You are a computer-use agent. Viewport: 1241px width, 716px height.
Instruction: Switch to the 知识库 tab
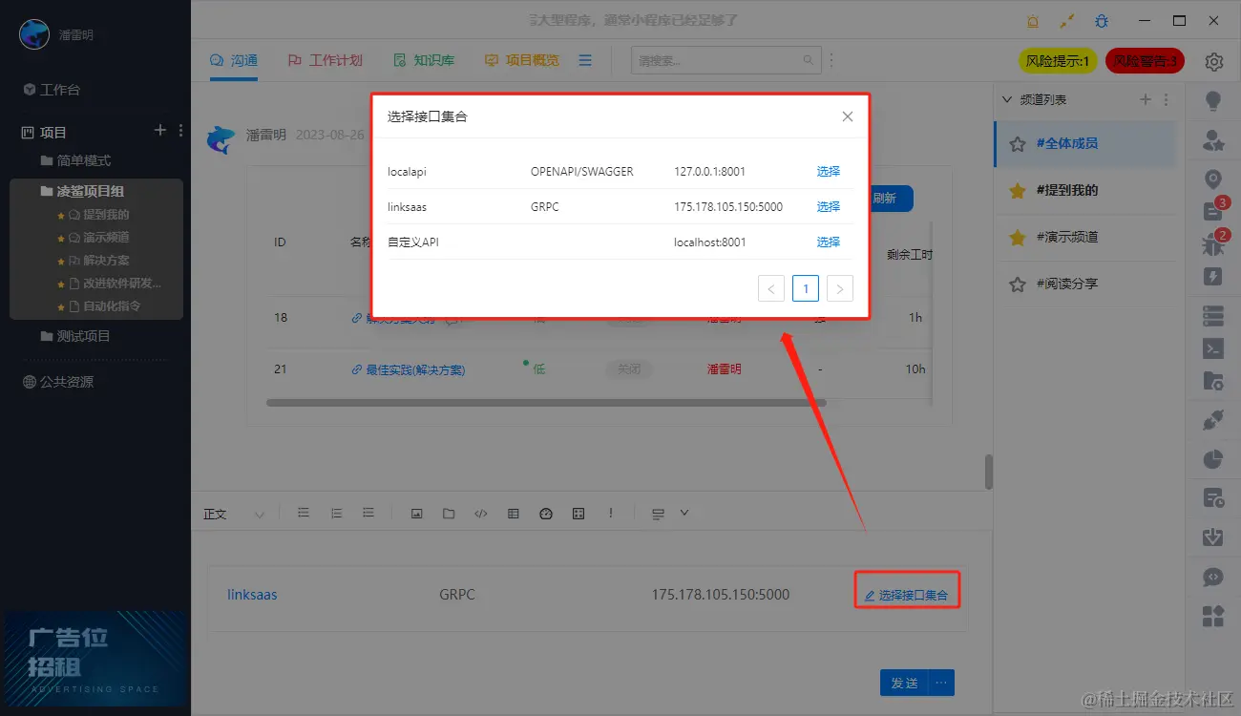click(425, 60)
